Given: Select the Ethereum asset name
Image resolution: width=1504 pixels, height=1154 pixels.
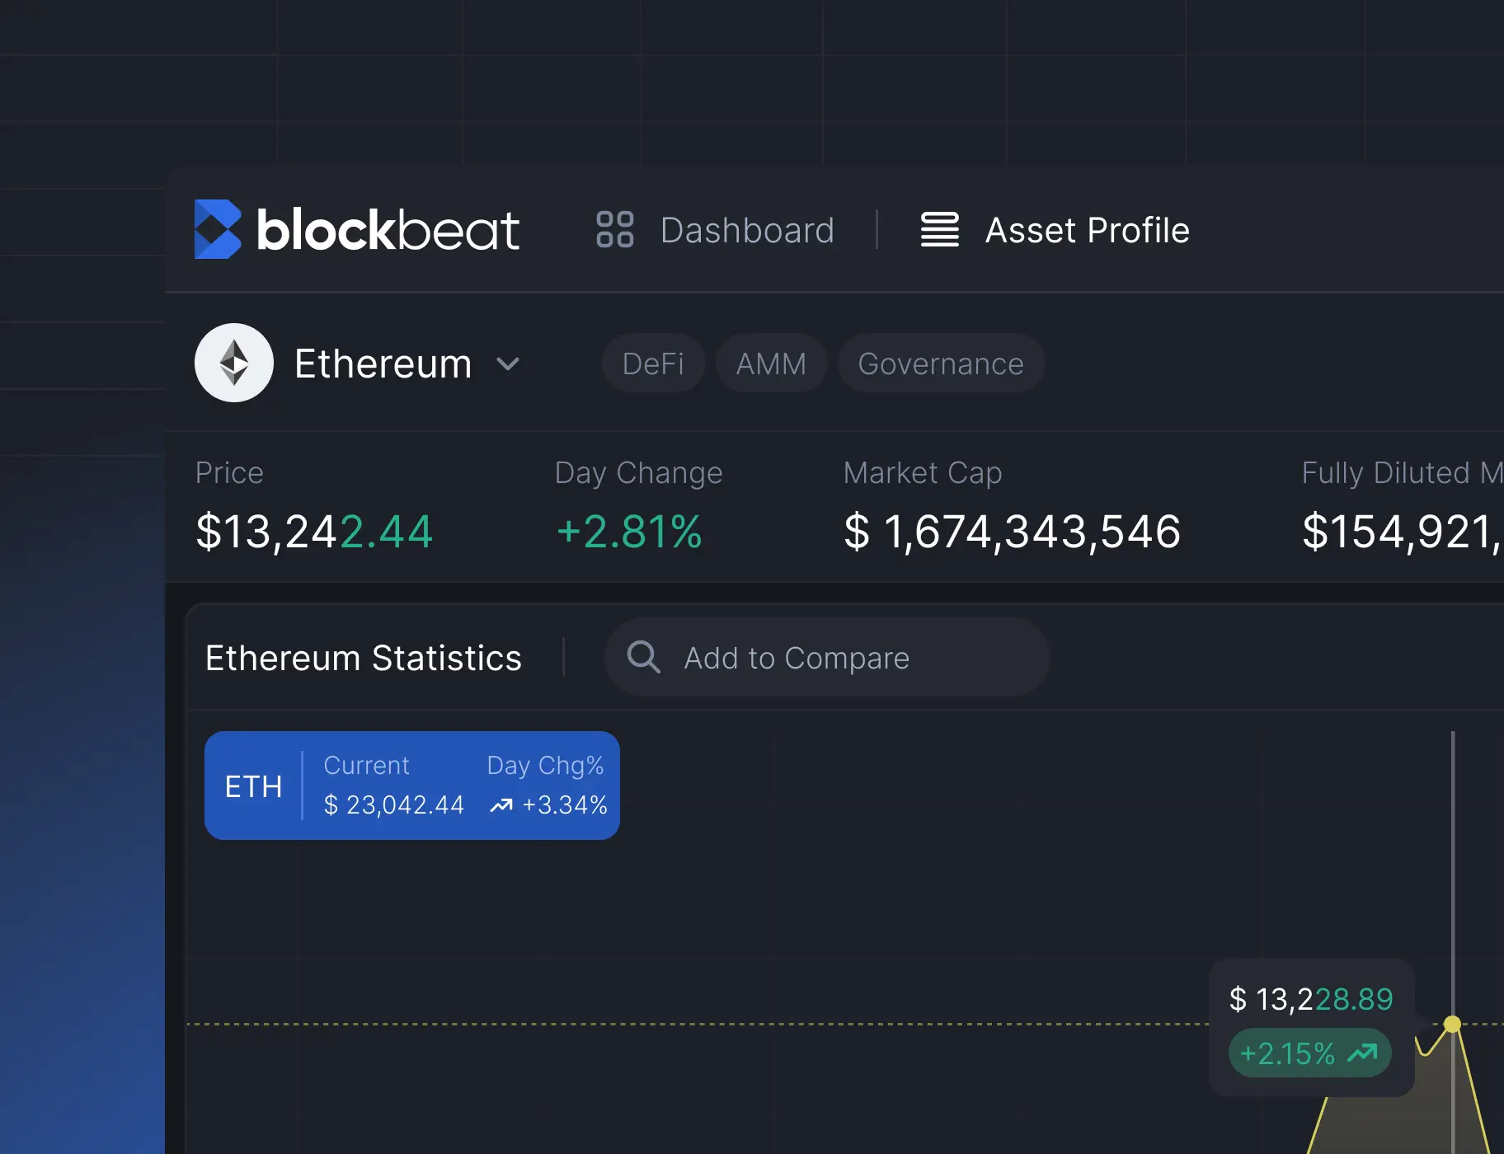Looking at the screenshot, I should 383,364.
